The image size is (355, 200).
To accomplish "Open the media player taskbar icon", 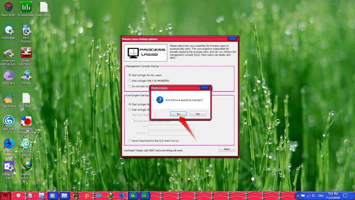I will (52, 196).
